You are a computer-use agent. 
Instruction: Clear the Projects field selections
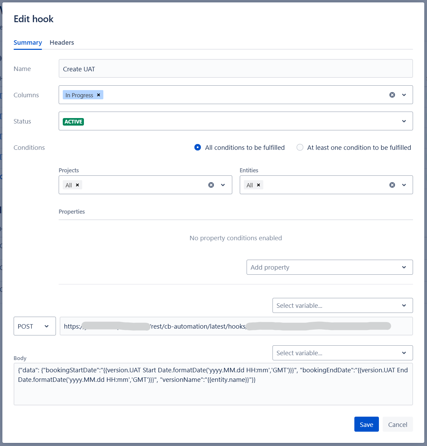tap(211, 185)
